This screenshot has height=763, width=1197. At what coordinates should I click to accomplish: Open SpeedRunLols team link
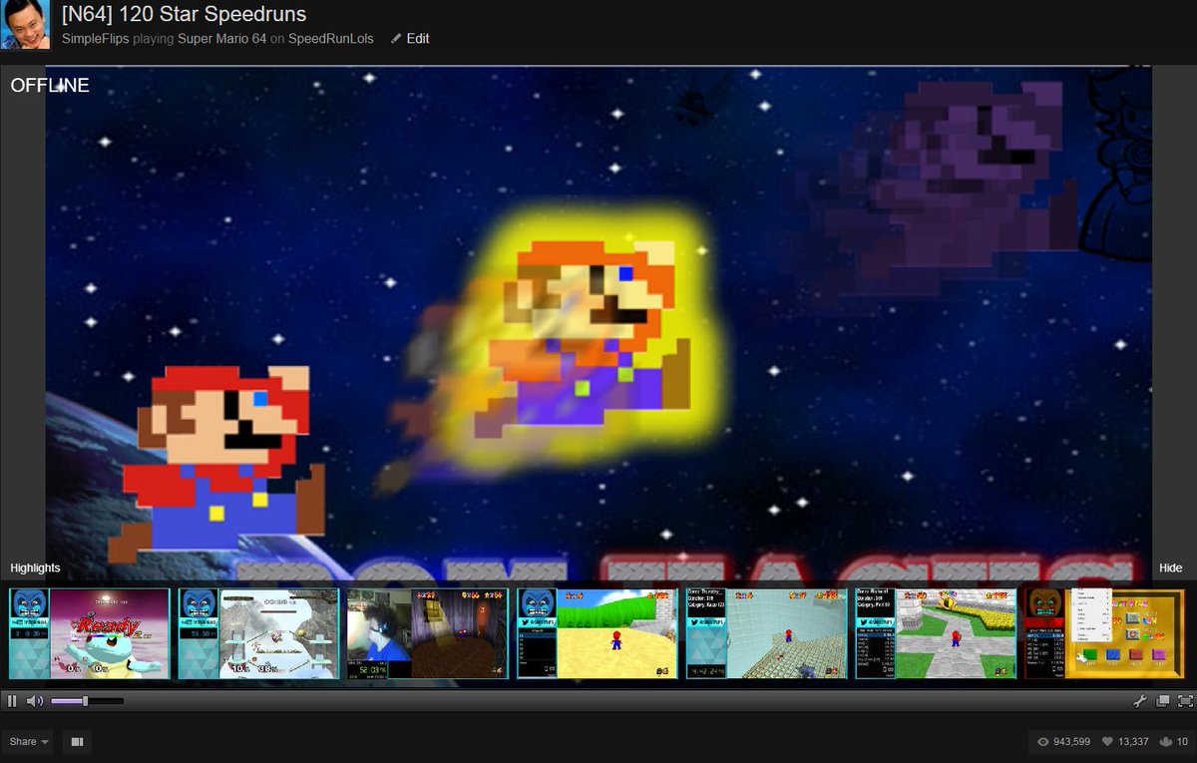click(331, 39)
